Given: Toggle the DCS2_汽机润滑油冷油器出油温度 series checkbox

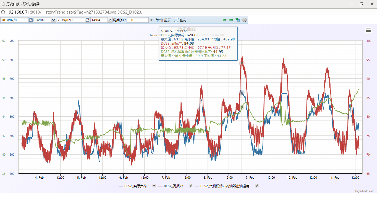Looking at the screenshot, I should 257,186.
